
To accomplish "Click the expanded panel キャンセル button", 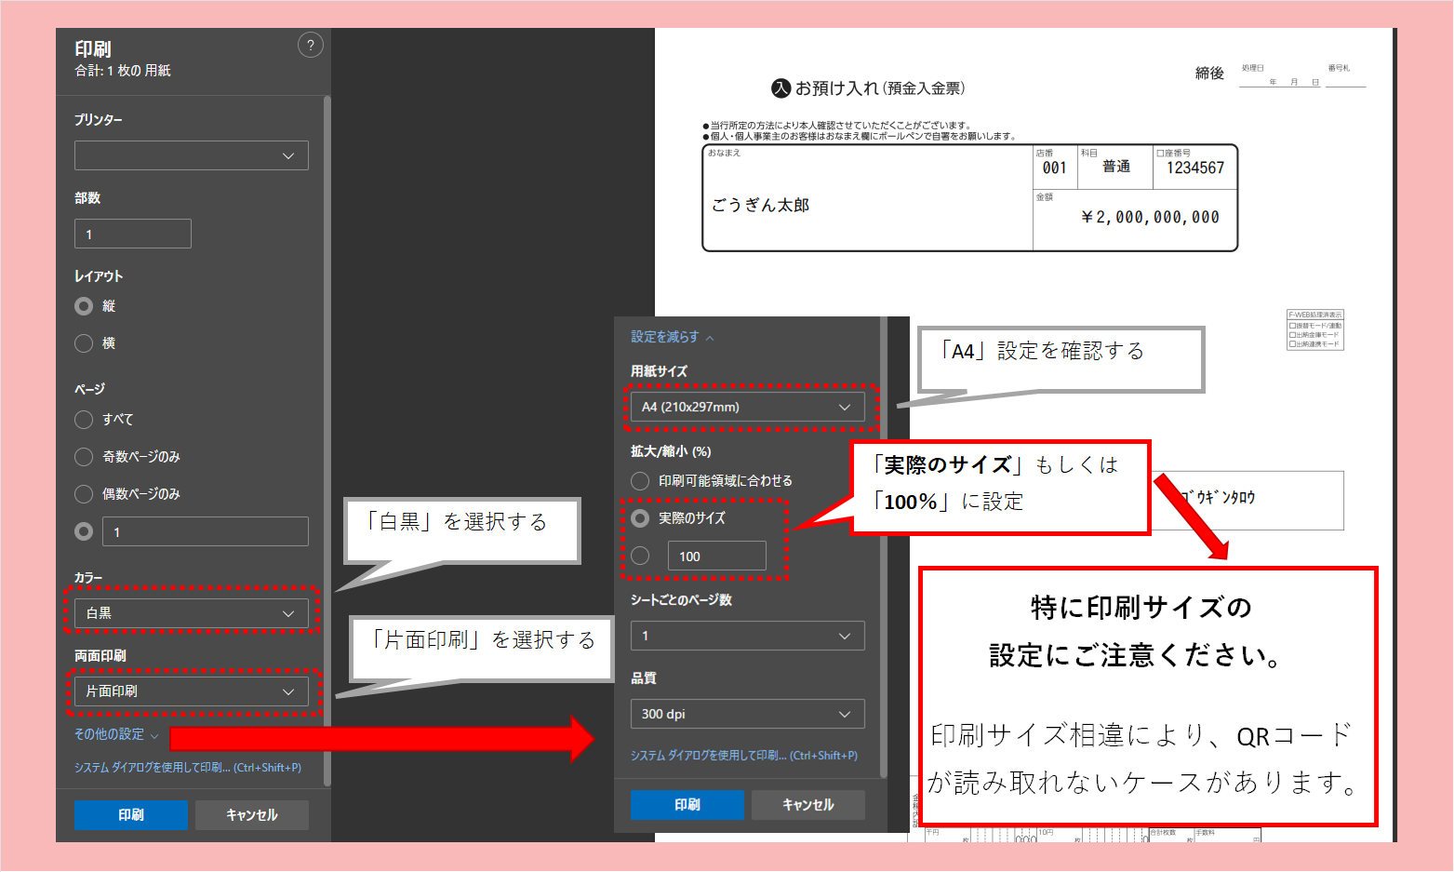I will [807, 805].
